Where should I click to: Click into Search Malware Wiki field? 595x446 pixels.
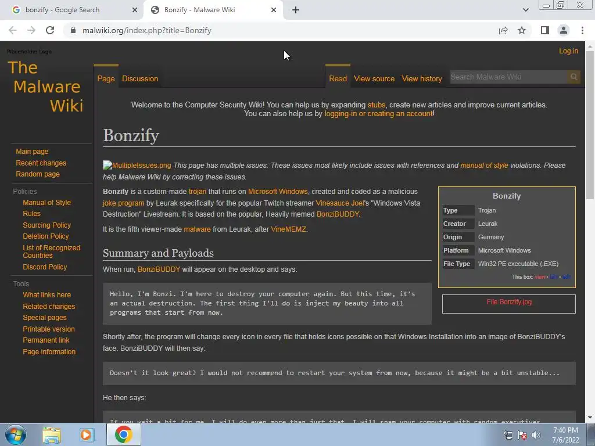point(508,77)
